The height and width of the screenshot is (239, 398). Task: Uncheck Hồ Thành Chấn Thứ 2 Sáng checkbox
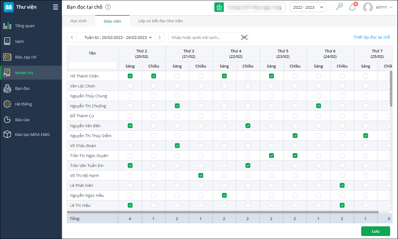(x=130, y=76)
